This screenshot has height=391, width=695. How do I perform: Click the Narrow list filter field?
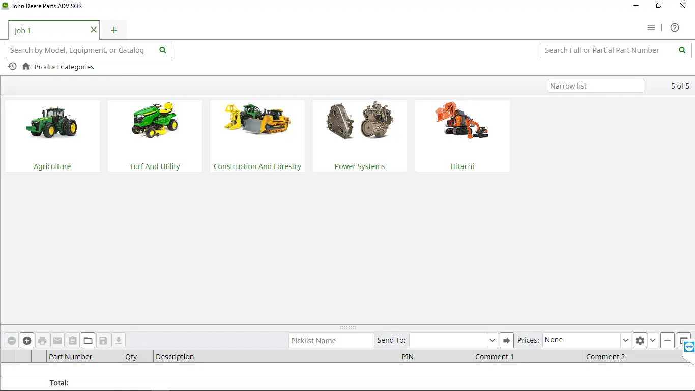595,86
